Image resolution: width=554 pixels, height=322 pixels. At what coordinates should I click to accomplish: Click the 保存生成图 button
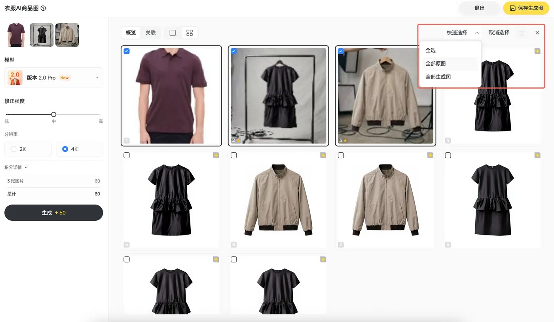[x=526, y=8]
